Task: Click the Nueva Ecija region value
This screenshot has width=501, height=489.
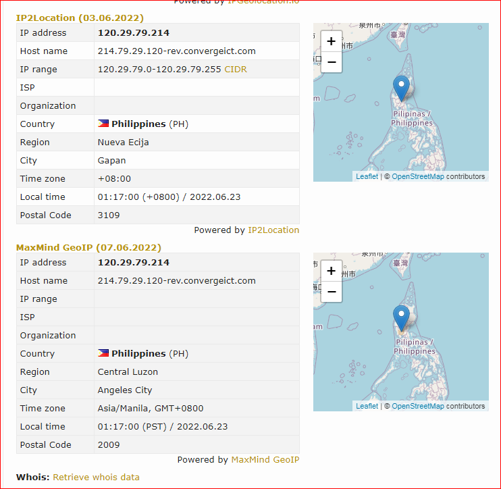Action: 124,143
